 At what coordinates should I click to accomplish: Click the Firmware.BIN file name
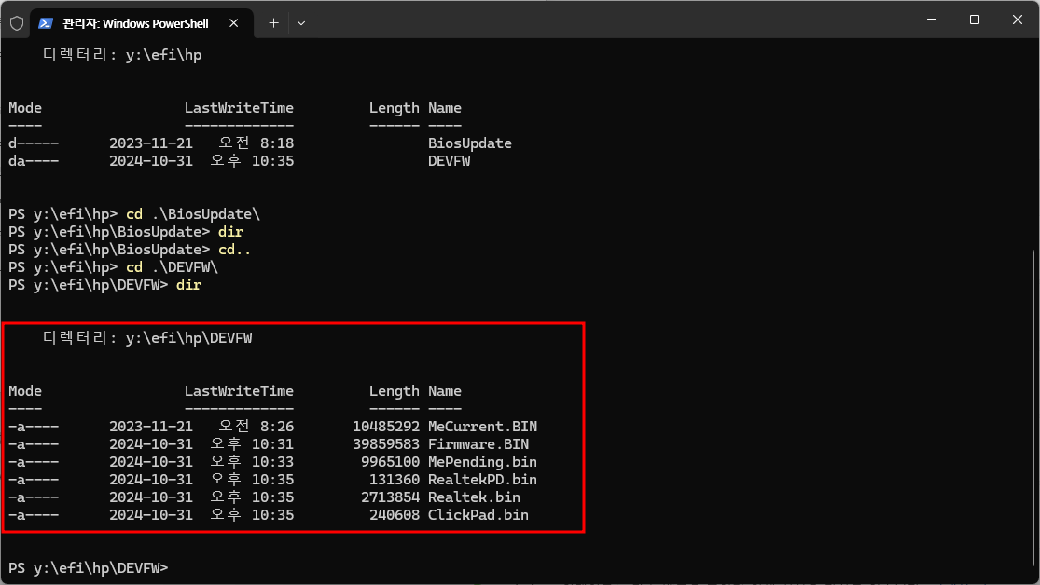point(478,444)
